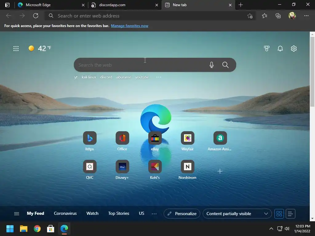315x236 pixels.
Task: Open the profile avatar menu
Action: (292, 16)
